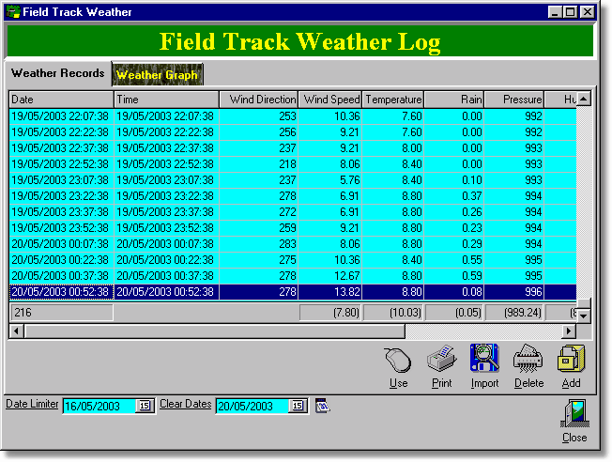Select row dated 20/05/2003 00:22:38
This screenshot has height=462, width=612.
[x=293, y=260]
